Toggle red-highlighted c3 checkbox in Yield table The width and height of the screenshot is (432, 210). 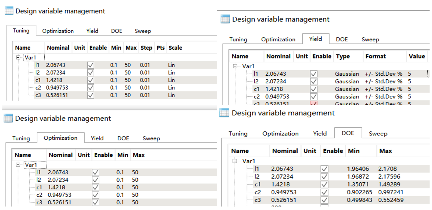pos(313,103)
